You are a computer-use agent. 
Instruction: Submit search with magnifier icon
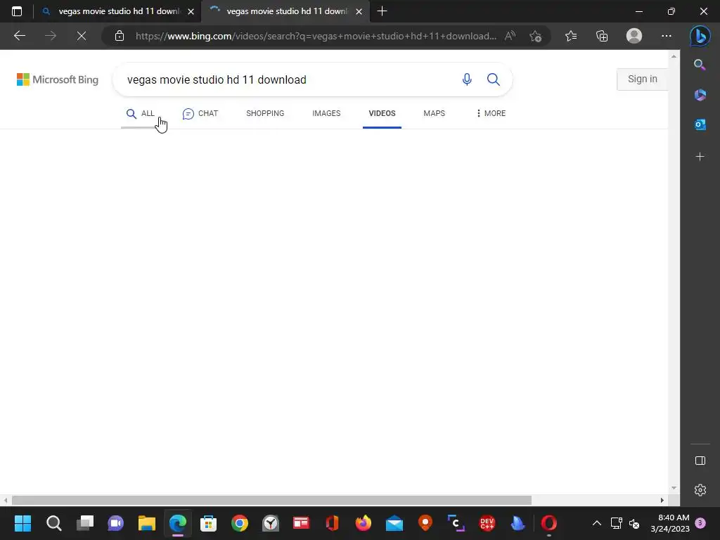pos(493,79)
